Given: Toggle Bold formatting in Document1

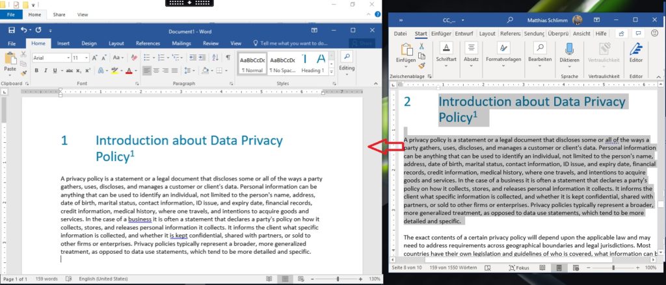Looking at the screenshot, I should [x=36, y=70].
